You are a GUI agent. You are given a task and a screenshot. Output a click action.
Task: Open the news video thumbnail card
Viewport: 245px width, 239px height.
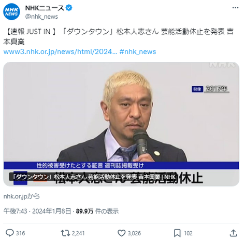121,124
